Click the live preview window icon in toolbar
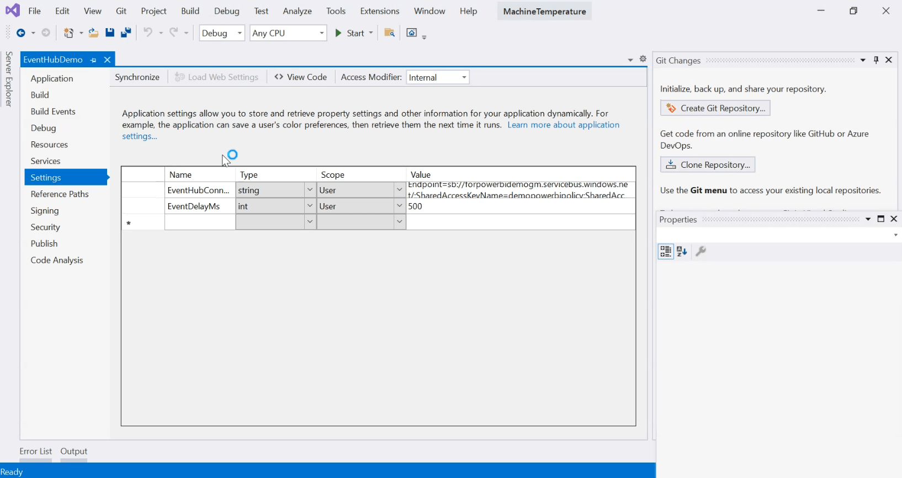Screen dimensions: 902x478 click(x=412, y=33)
